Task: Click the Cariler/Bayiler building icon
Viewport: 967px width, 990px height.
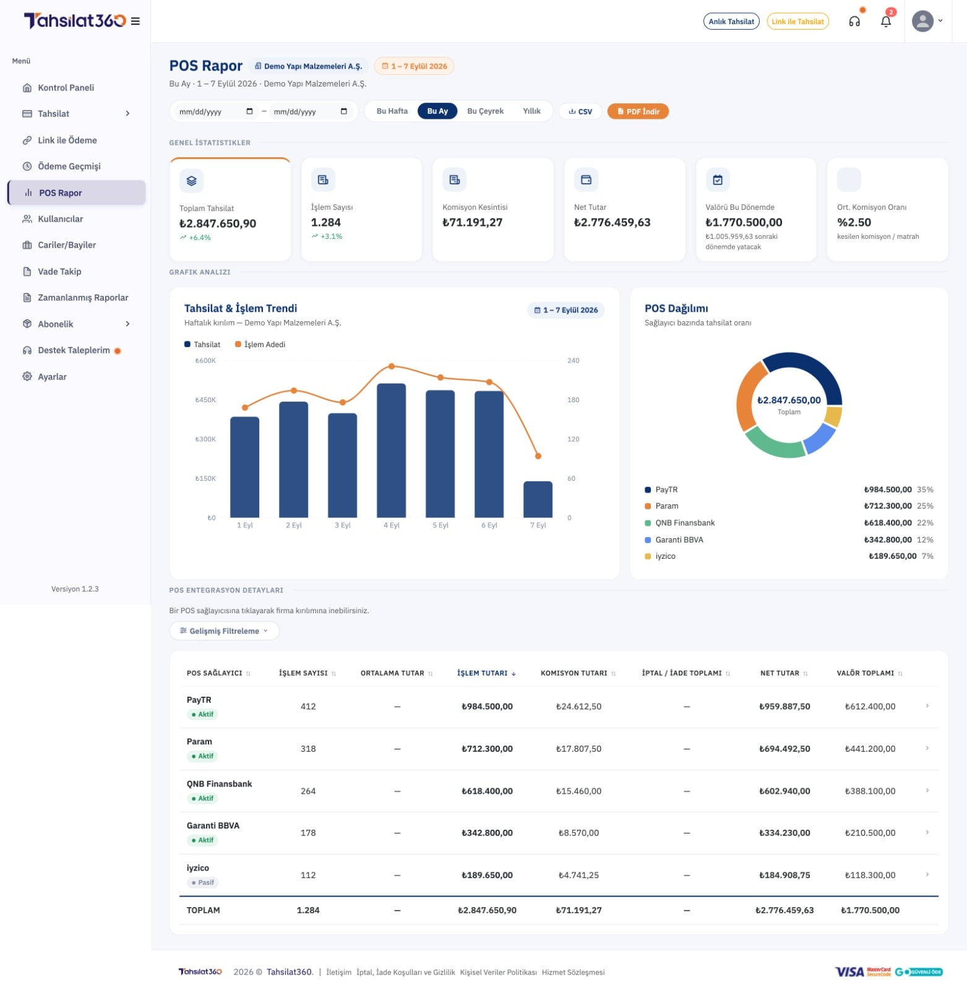Action: (x=27, y=245)
